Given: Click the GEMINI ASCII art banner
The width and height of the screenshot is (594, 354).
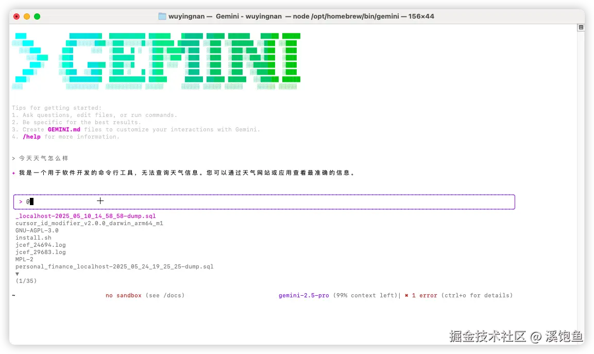Looking at the screenshot, I should pos(156,61).
